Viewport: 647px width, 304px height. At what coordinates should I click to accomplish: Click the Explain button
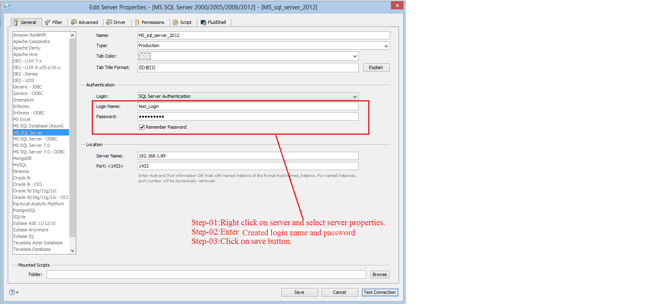(x=376, y=67)
